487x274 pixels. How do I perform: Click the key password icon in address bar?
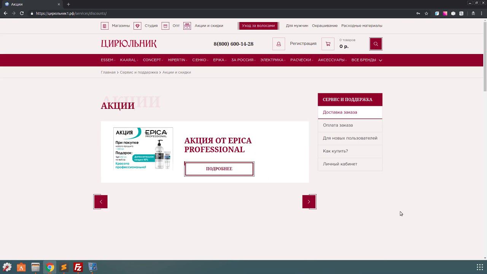(x=418, y=13)
